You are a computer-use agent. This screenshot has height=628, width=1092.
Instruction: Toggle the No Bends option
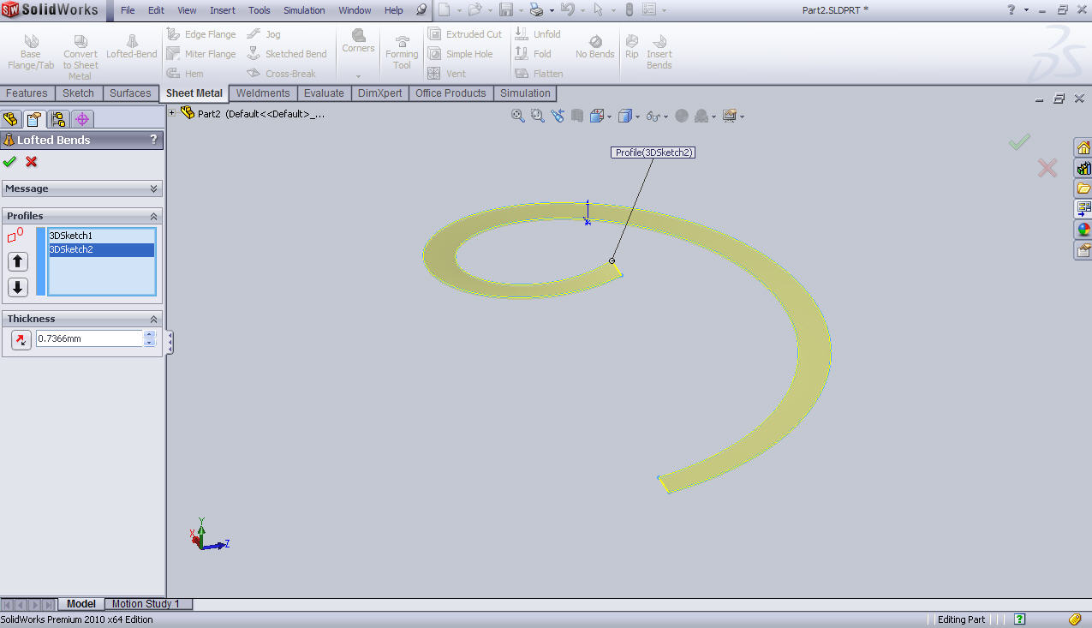point(594,47)
